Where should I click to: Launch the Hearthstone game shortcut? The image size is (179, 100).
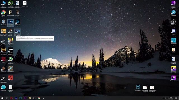click(11, 69)
